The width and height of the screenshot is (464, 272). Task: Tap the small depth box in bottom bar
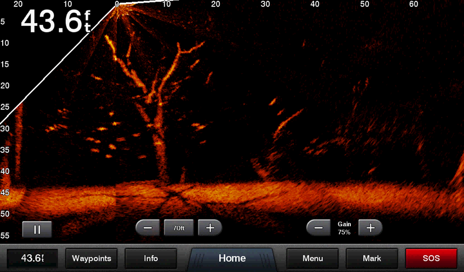32,258
